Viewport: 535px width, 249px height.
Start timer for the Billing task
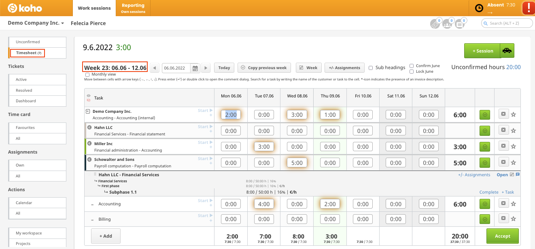(205, 216)
